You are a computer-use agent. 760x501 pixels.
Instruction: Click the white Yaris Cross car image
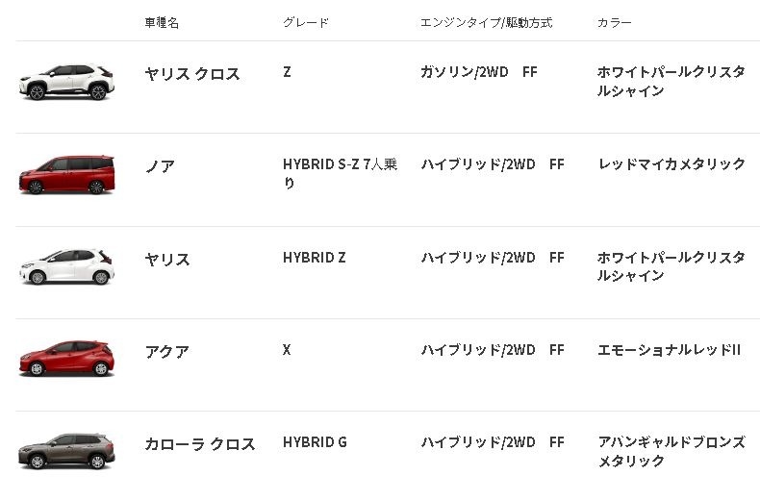click(67, 82)
